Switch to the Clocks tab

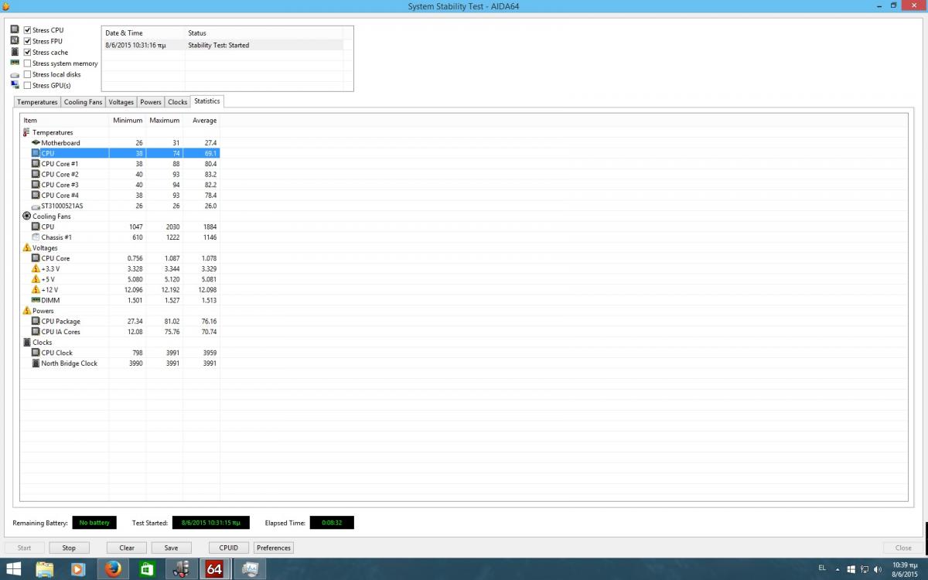(x=178, y=102)
